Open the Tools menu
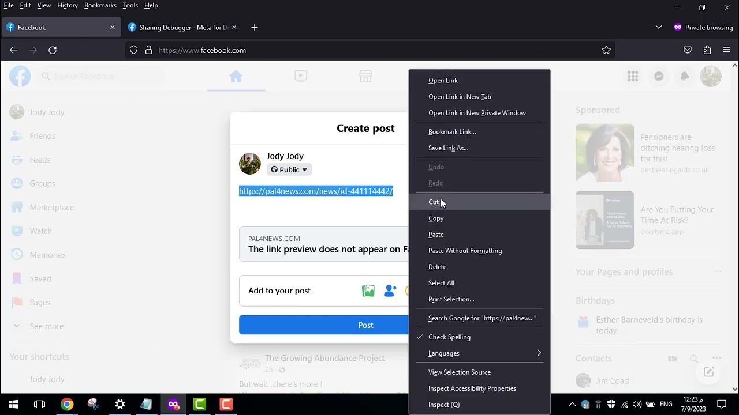Image resolution: width=739 pixels, height=415 pixels. click(130, 5)
